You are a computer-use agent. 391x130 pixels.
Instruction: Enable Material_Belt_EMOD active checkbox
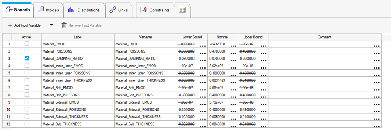click(27, 87)
